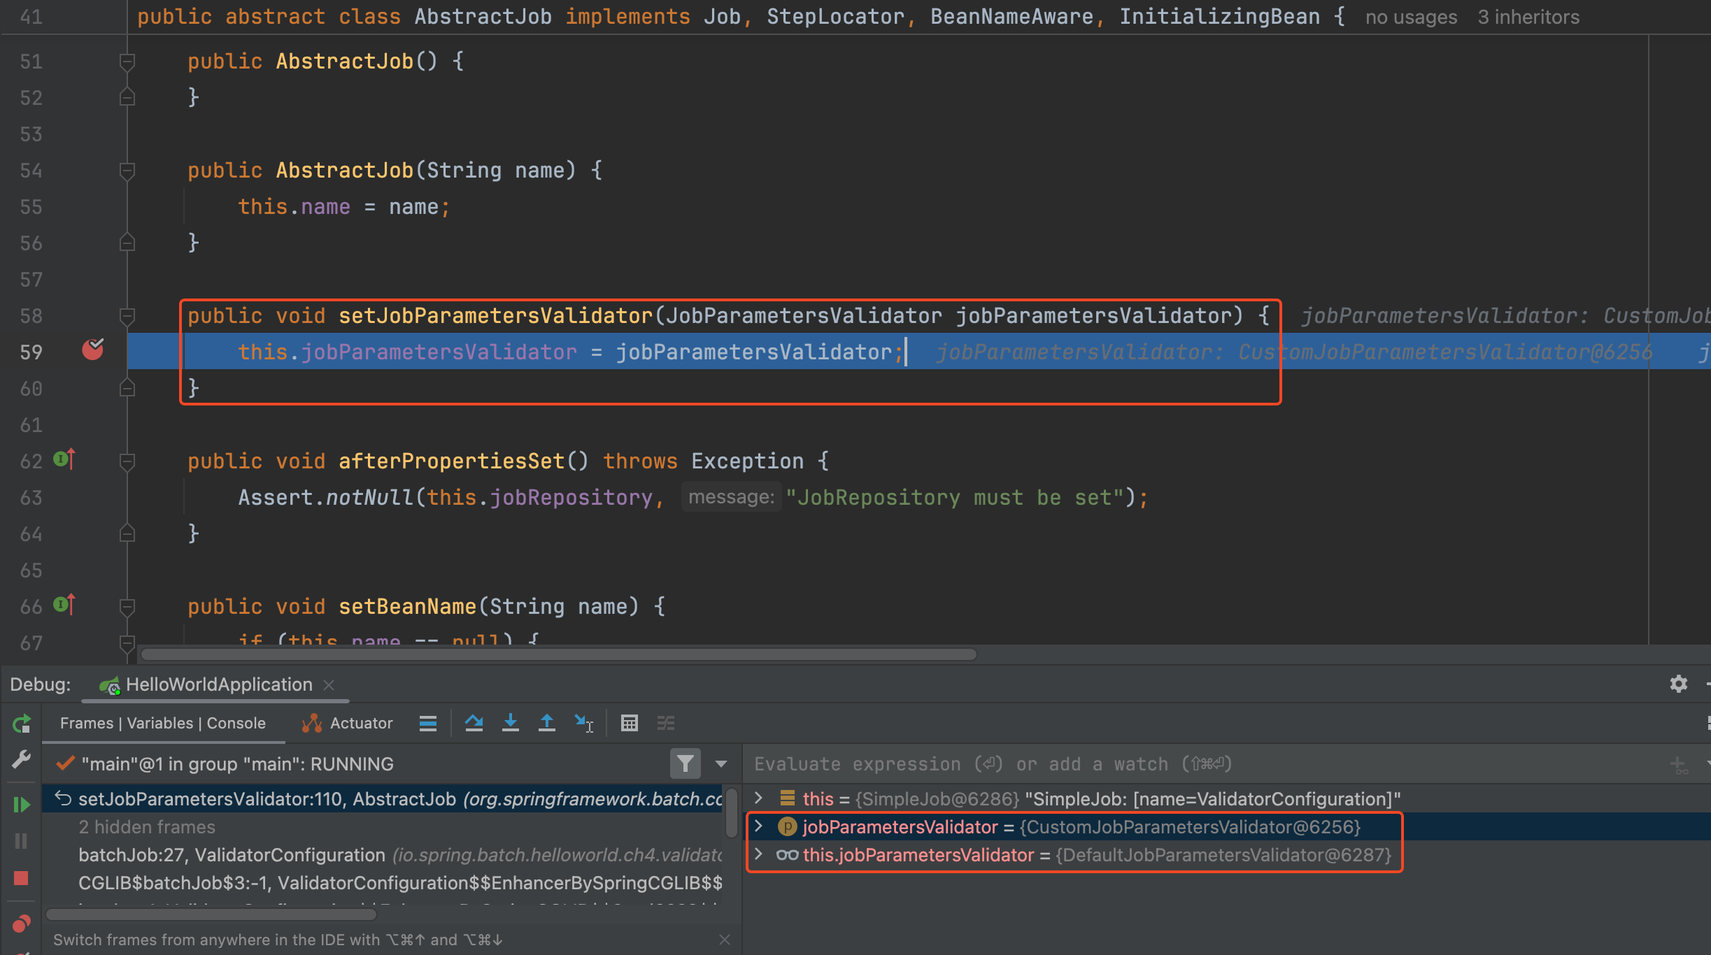Toggle the breakpoint on line 59
The height and width of the screenshot is (955, 1711).
click(x=93, y=350)
